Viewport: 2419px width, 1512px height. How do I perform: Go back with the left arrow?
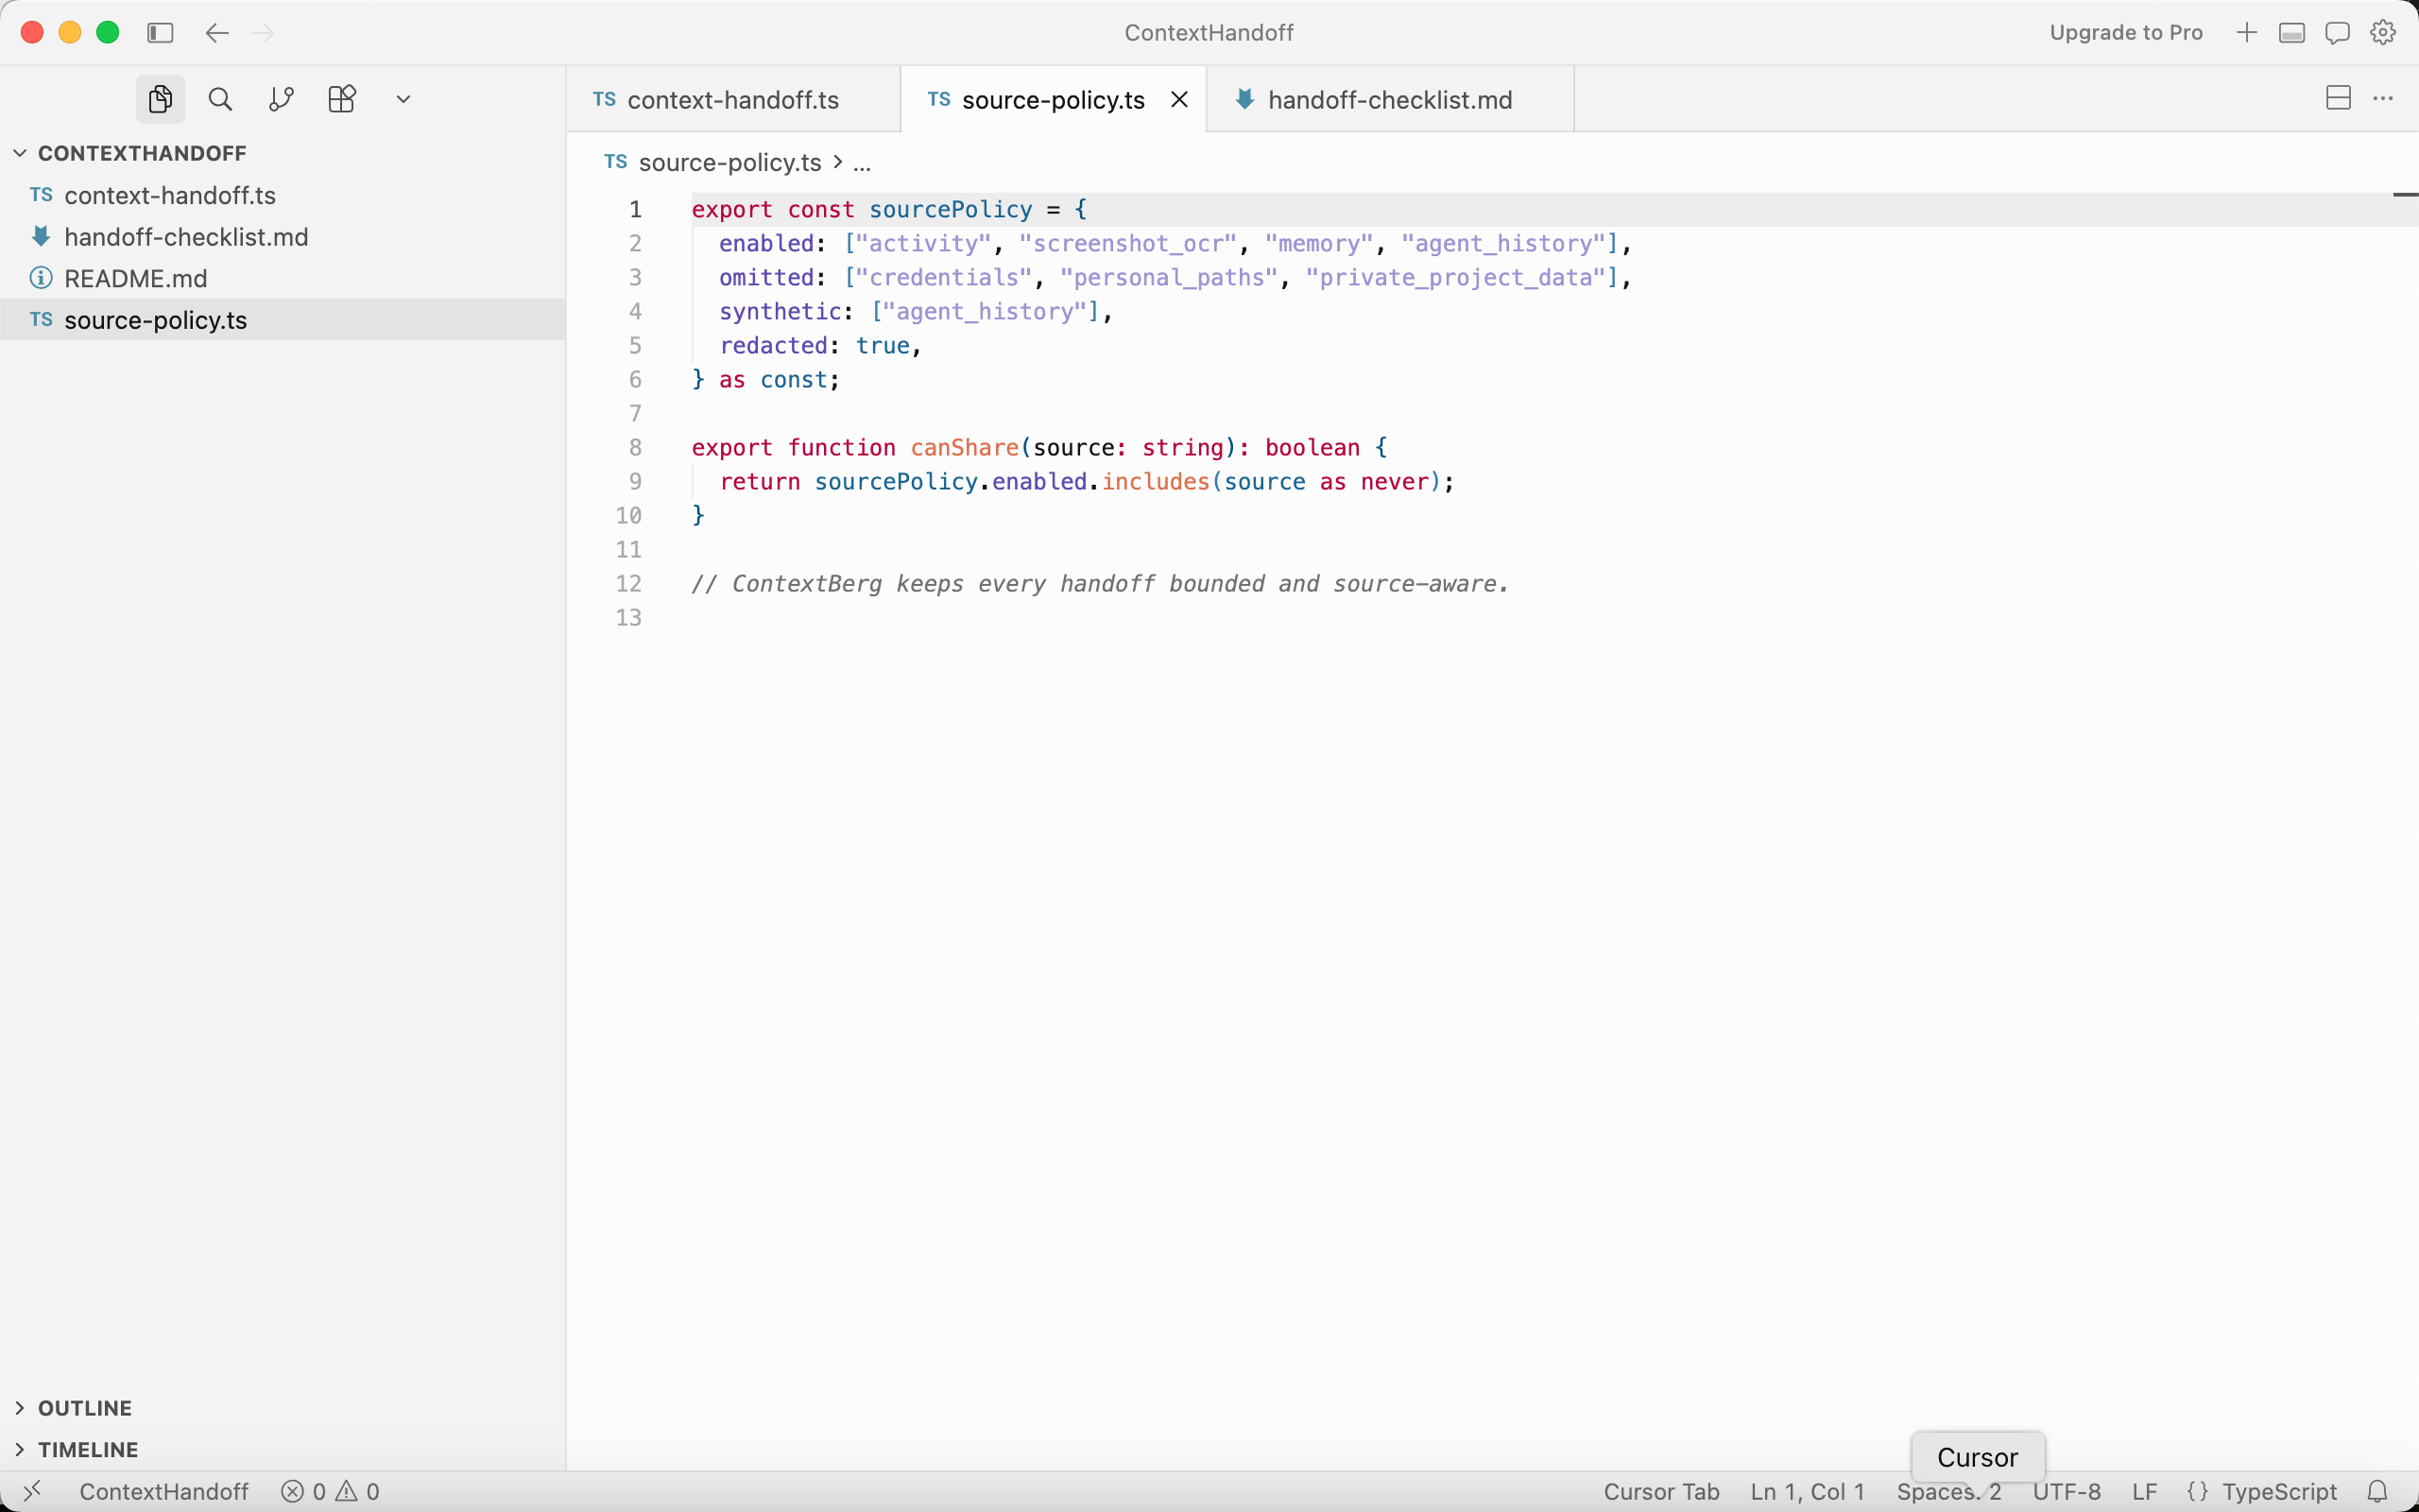(x=217, y=33)
